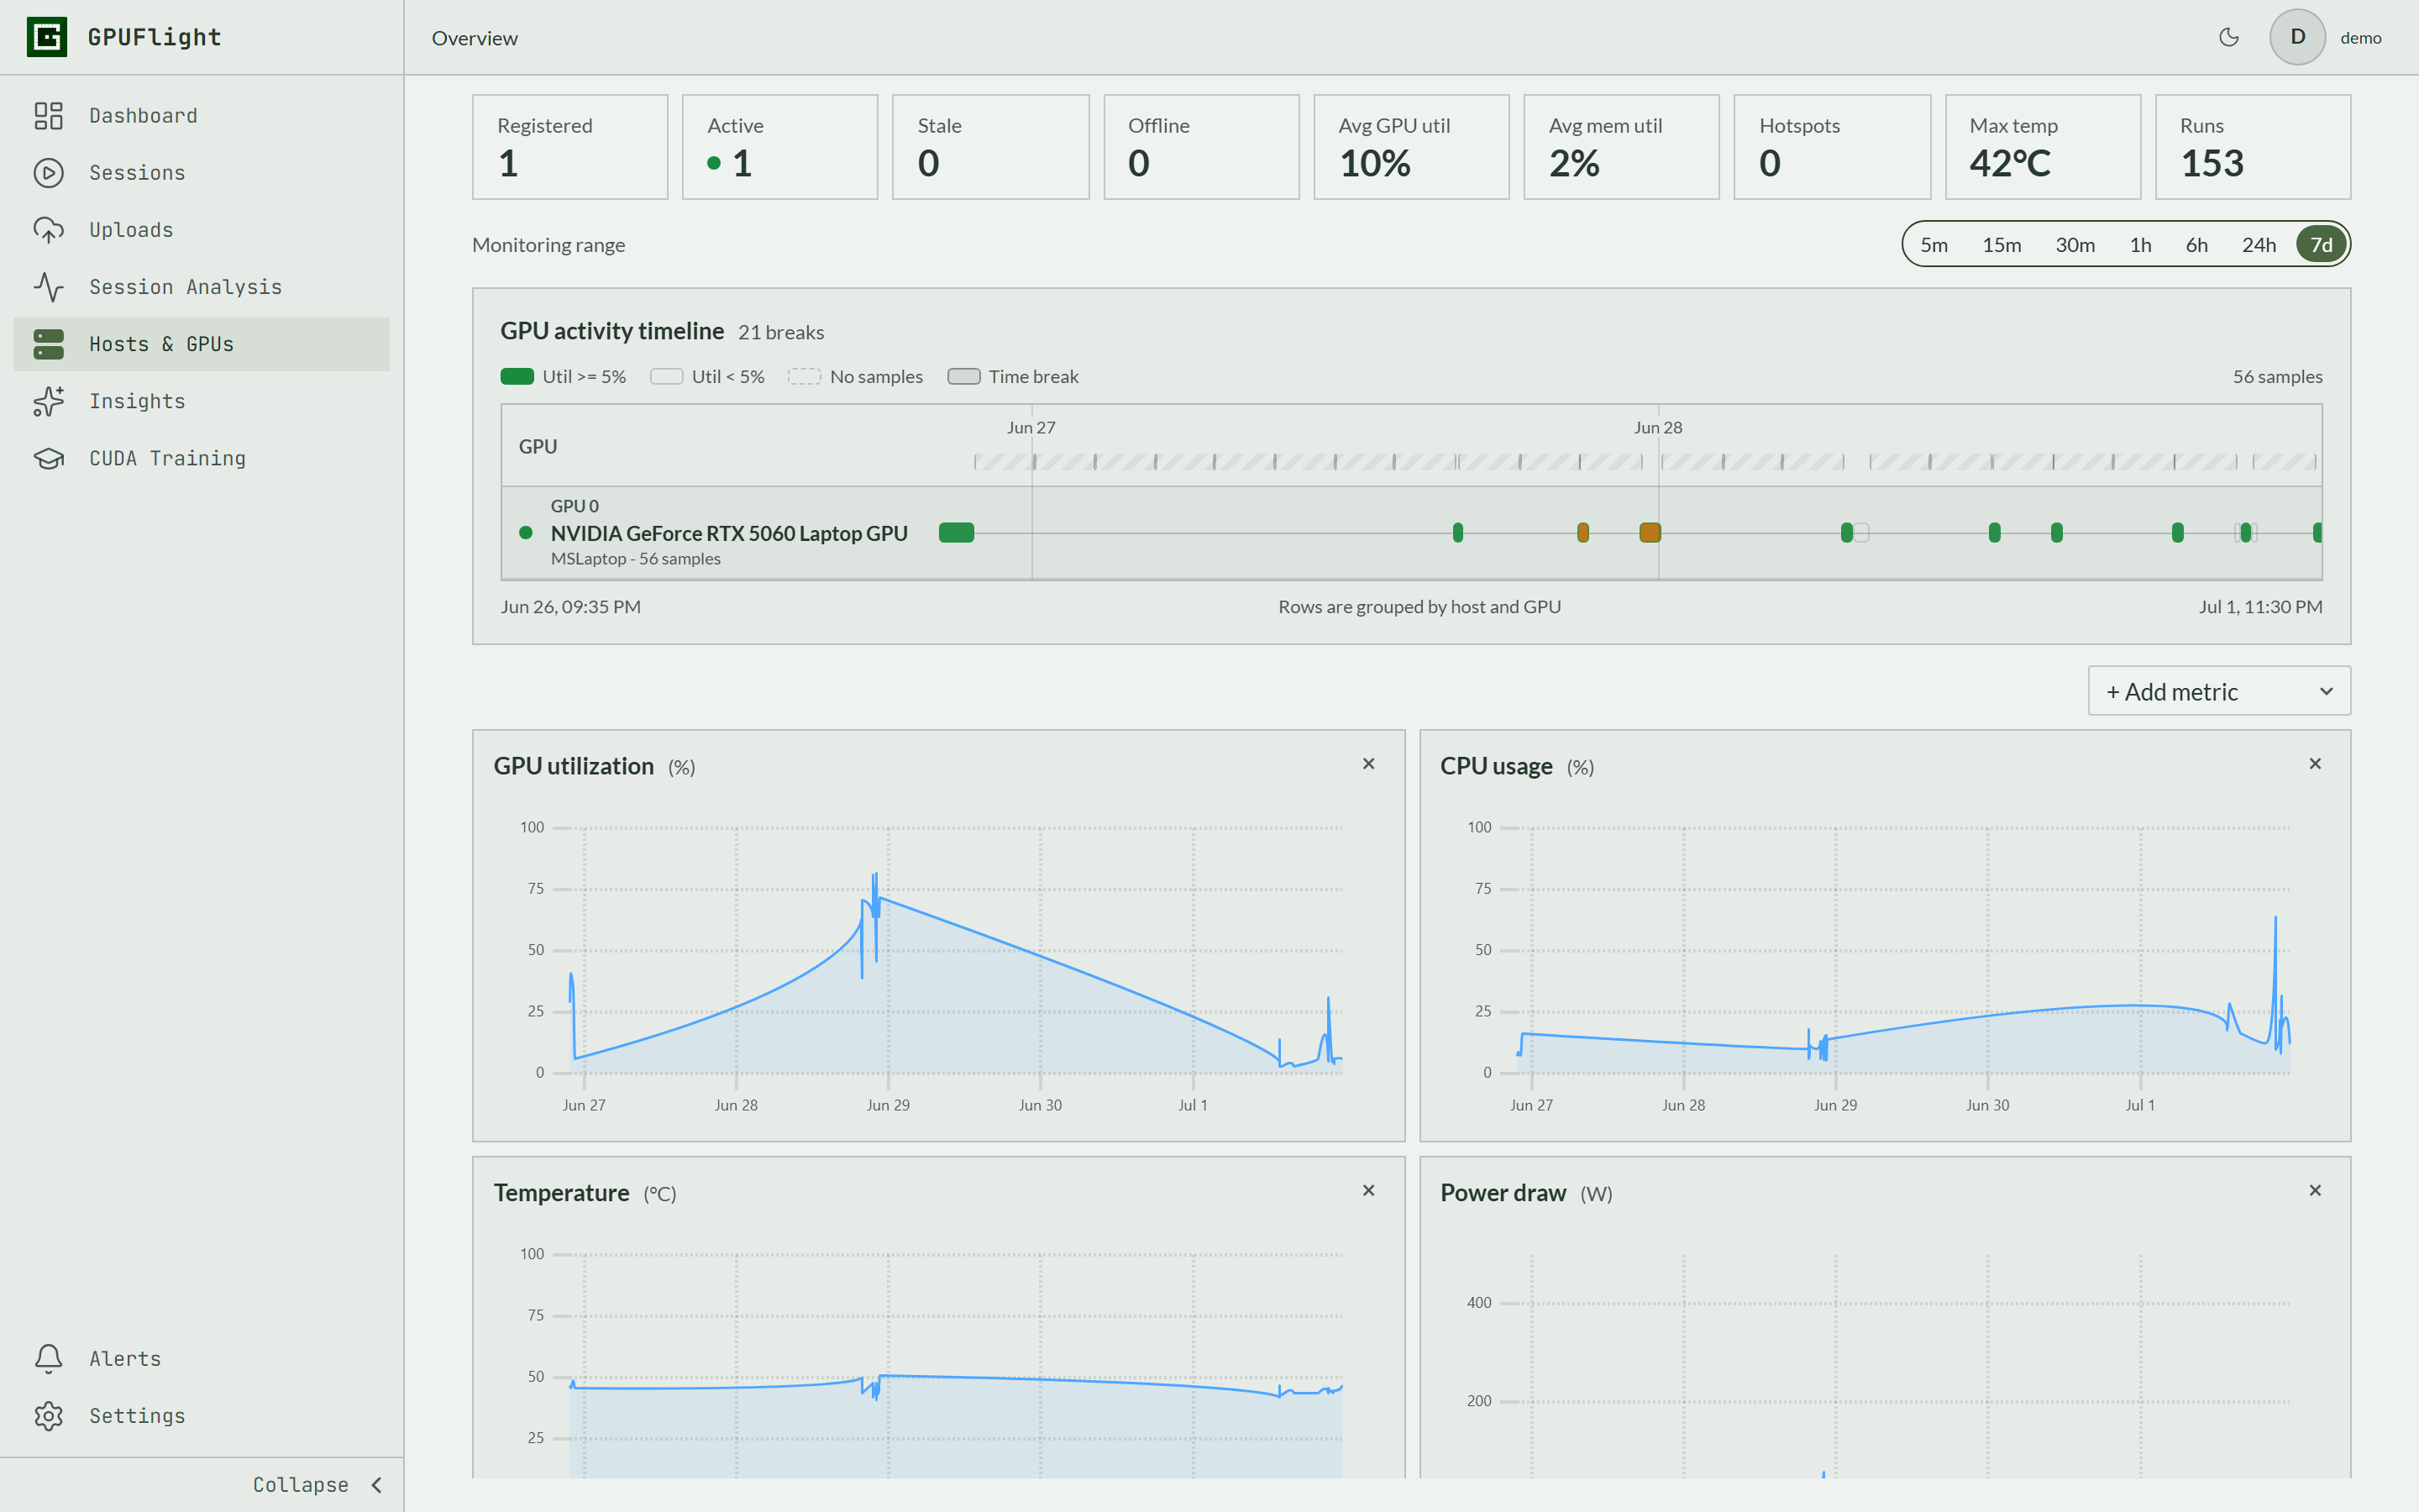Click the Util < 5% legend swatch
2419x1512 pixels.
click(x=667, y=377)
